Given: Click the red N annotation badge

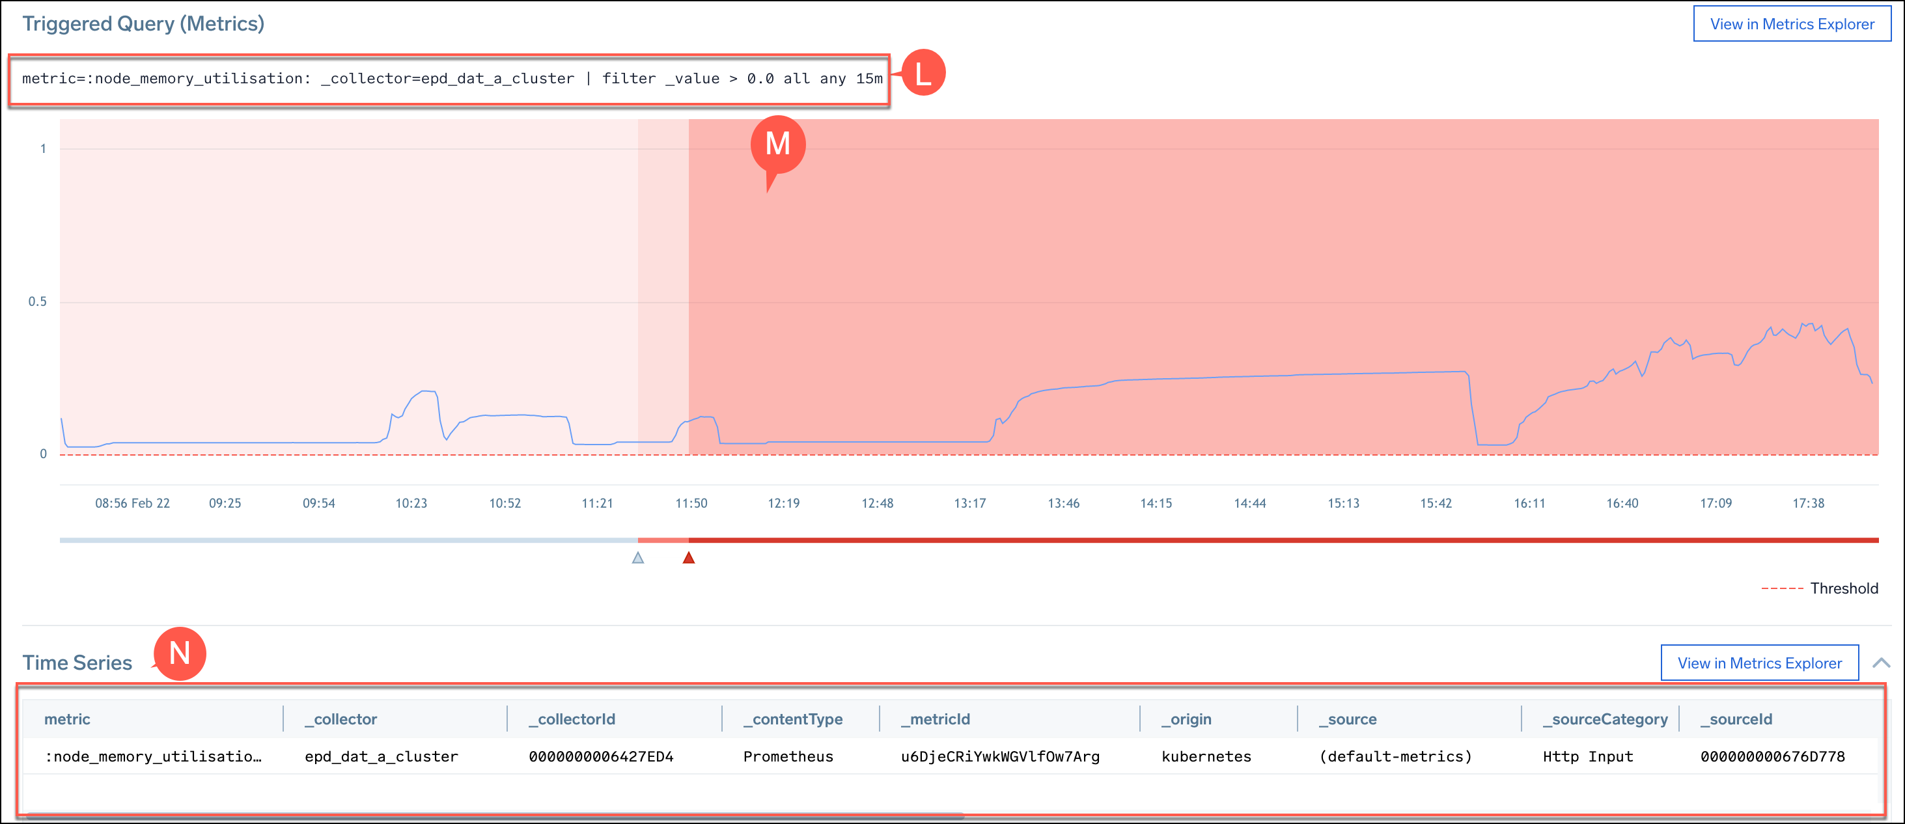Looking at the screenshot, I should coord(179,653).
